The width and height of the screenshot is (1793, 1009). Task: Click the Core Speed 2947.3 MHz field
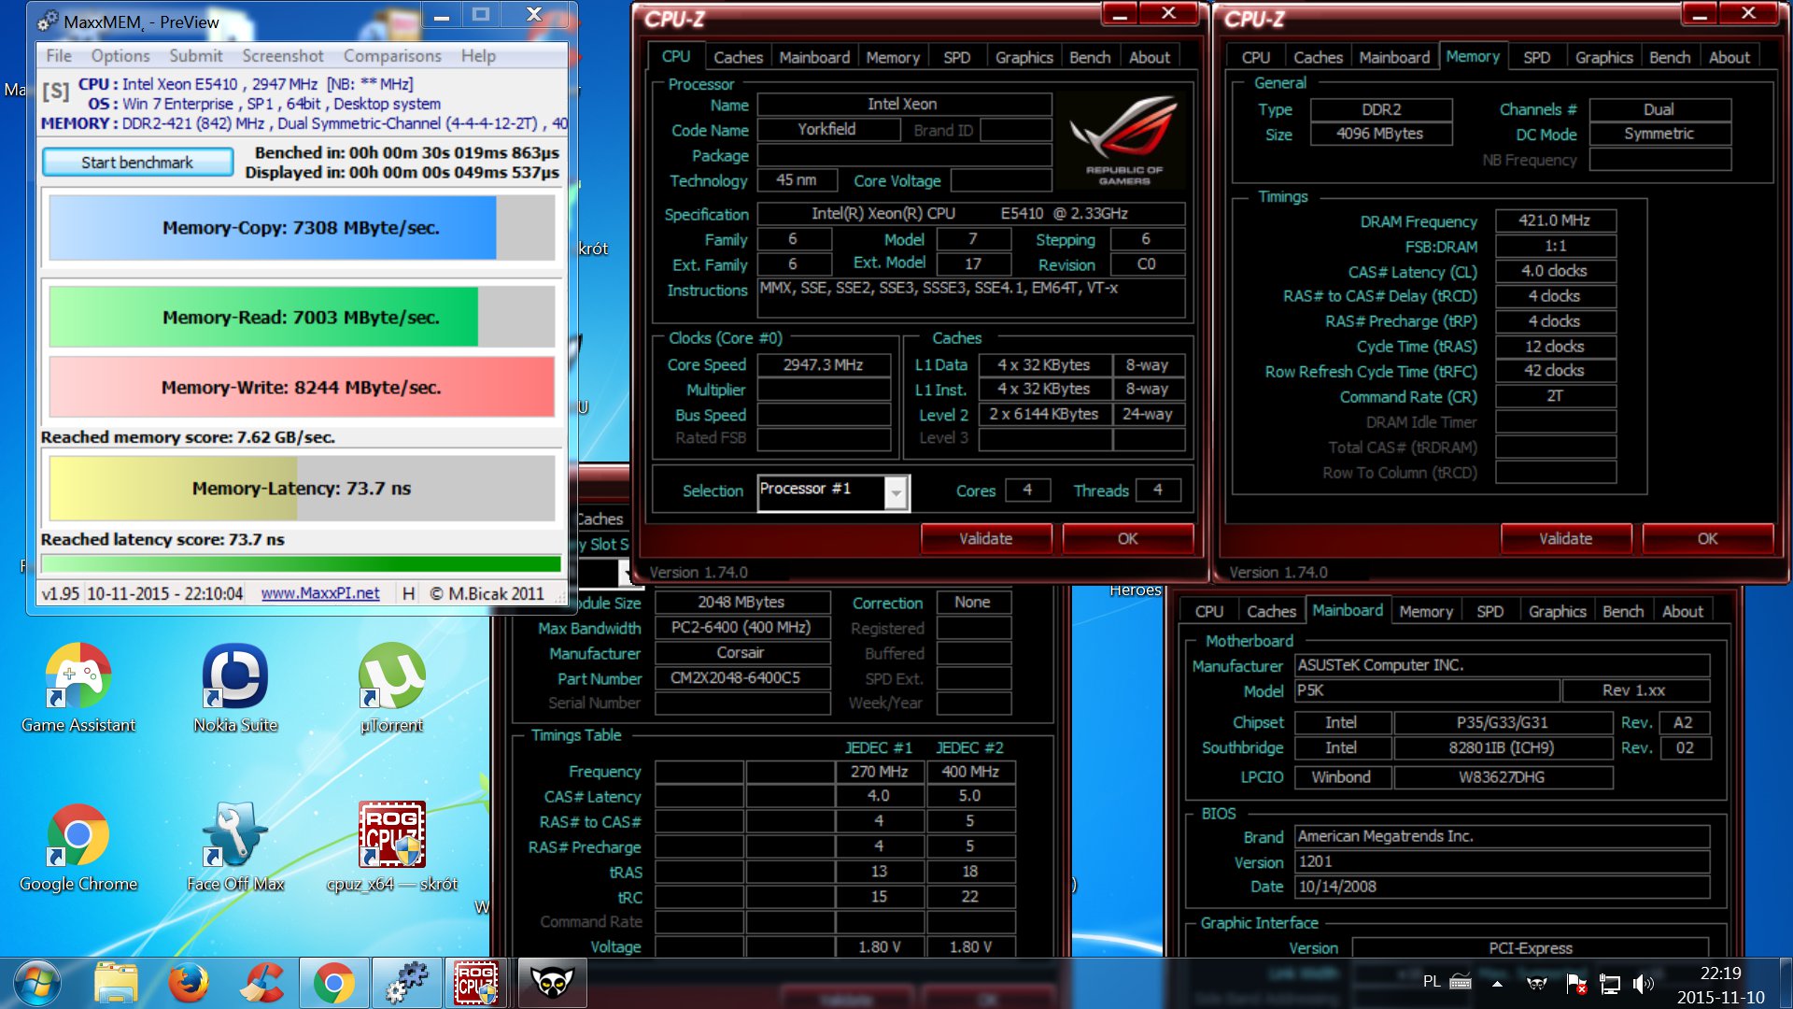coord(823,364)
